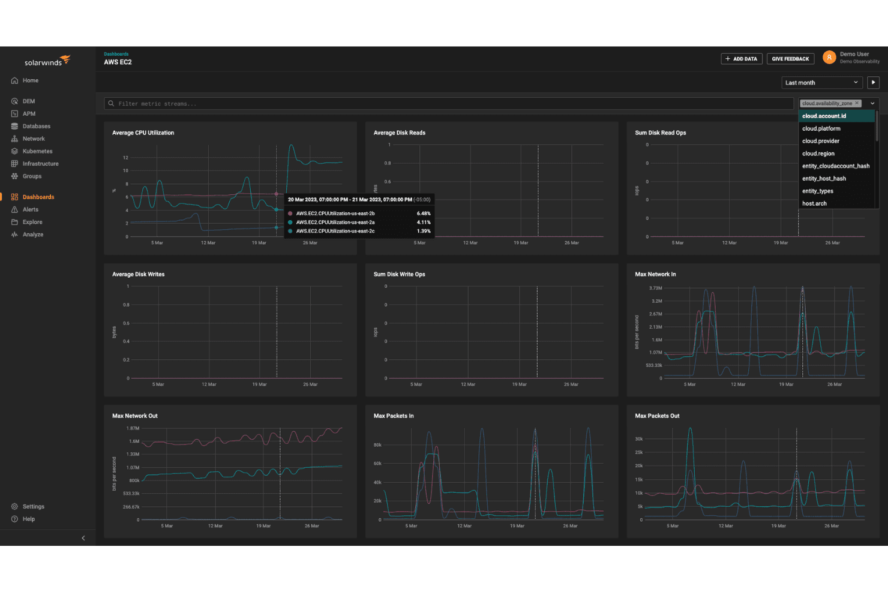
Task: Select cloud.provider from the dropdown list
Action: pyautogui.click(x=836, y=142)
